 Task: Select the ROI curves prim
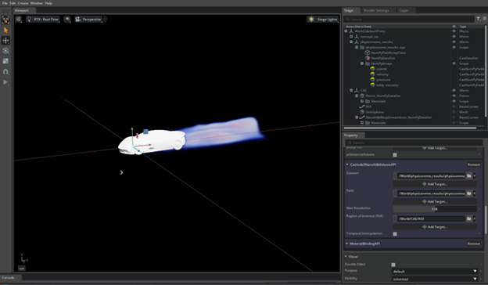pyautogui.click(x=368, y=106)
